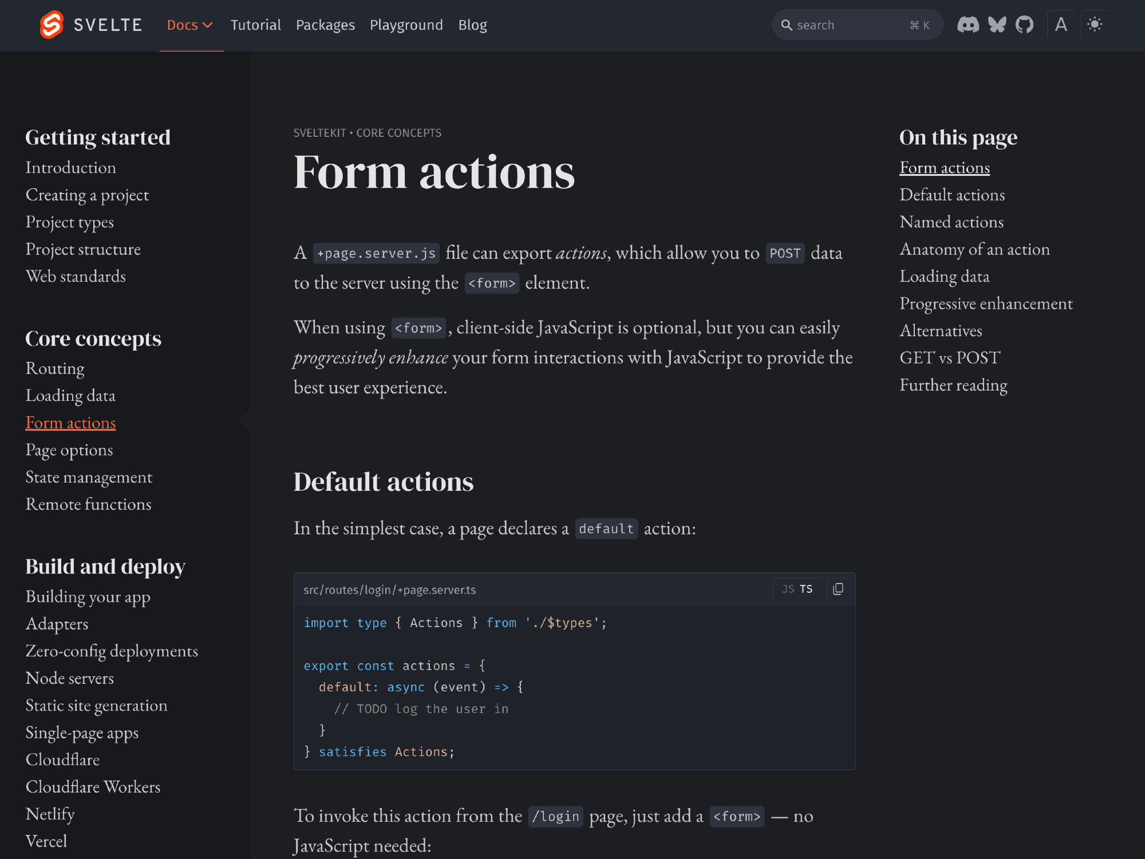Toggle light mode with sun icon
This screenshot has height=859, width=1145.
point(1095,25)
